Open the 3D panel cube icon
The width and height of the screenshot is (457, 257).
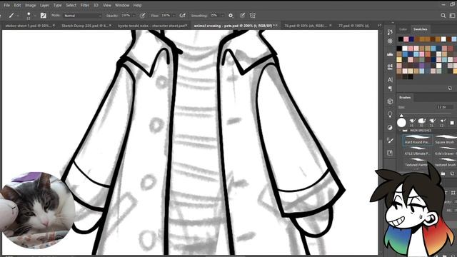pos(390,101)
